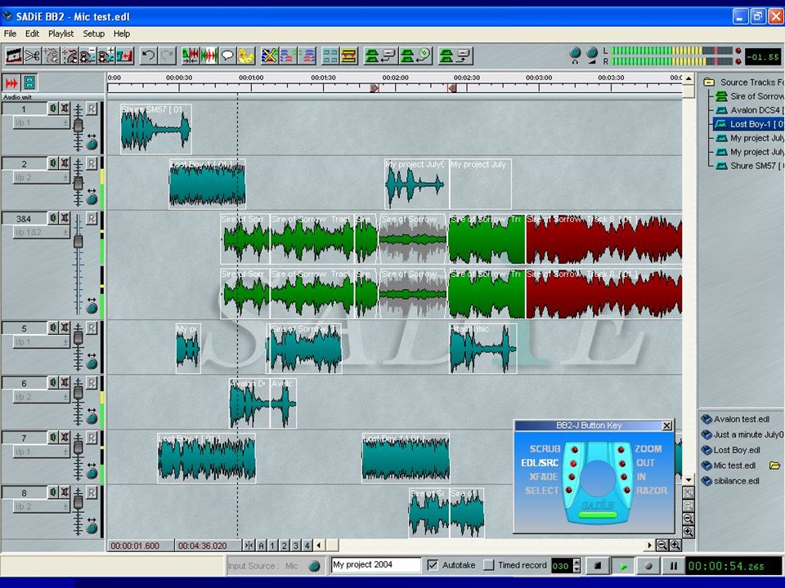Image resolution: width=785 pixels, height=588 pixels.
Task: Select the scissors cut tool
Action: 33,56
